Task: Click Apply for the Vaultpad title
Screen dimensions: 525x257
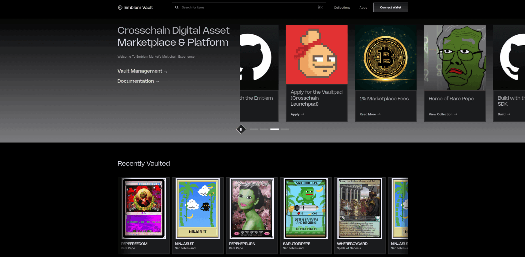Action: [x=316, y=98]
